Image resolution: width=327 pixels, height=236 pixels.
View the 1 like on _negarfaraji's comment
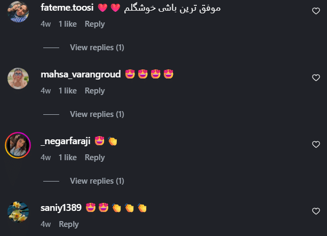click(68, 158)
